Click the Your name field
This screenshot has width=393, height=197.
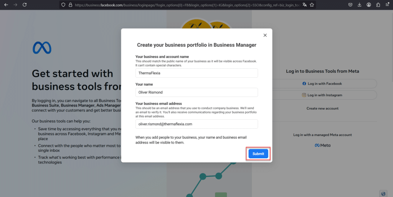tap(196, 92)
